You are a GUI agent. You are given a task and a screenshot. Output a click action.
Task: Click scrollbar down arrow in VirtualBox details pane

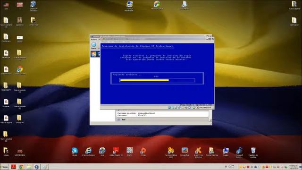point(210,119)
